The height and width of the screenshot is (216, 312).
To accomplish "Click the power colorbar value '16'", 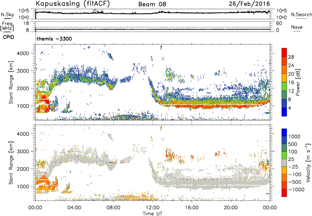I will click(x=291, y=82).
